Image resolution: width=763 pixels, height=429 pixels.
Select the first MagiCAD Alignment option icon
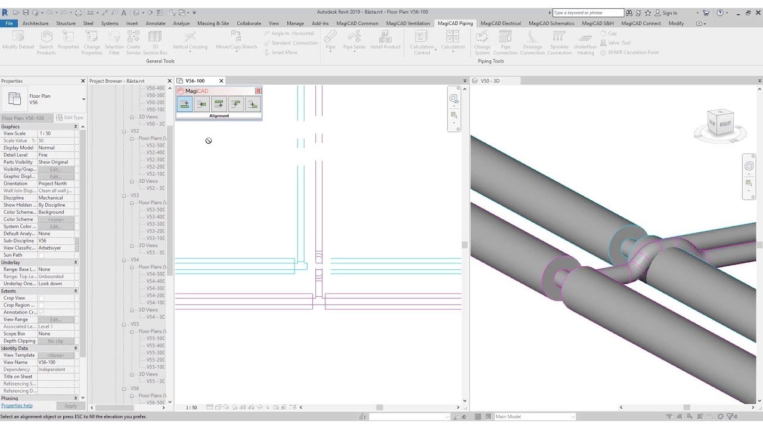coord(185,104)
